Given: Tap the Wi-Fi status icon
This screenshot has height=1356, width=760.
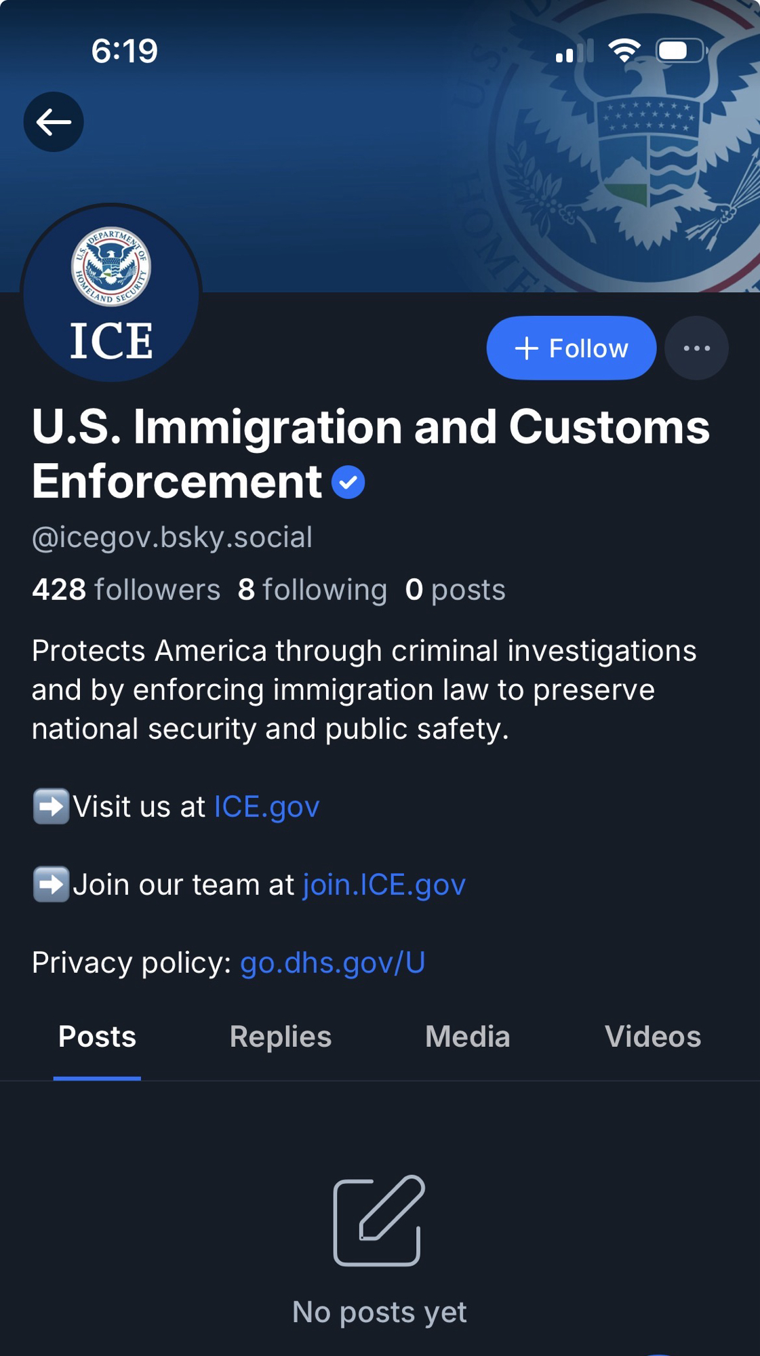Looking at the screenshot, I should coord(624,51).
